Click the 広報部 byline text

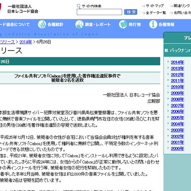[x=154, y=101]
